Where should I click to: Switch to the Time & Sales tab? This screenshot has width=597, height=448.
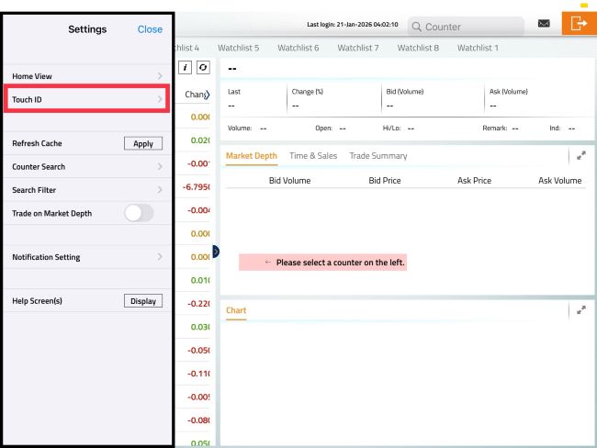[x=312, y=156]
